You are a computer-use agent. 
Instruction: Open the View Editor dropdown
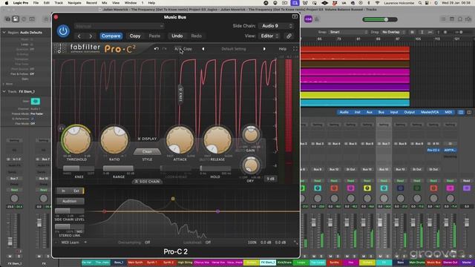pyautogui.click(x=269, y=36)
